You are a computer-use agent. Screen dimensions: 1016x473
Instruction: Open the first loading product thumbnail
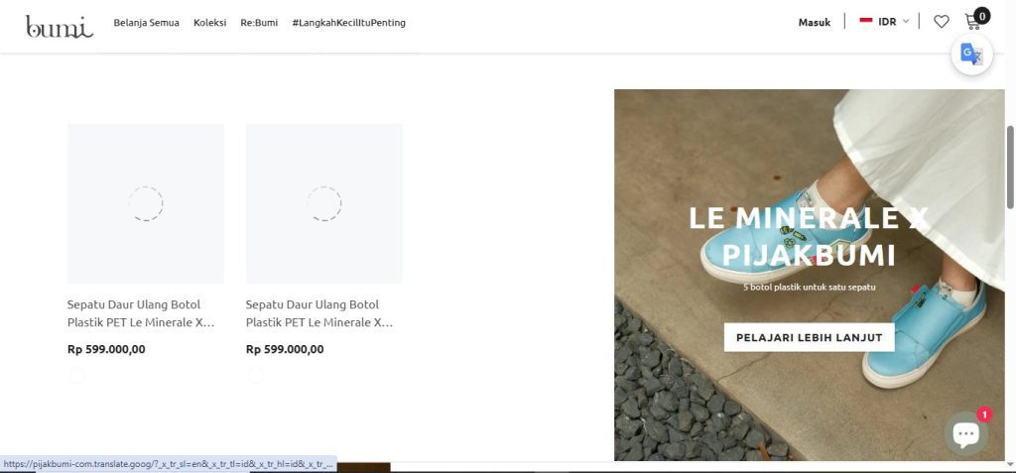pyautogui.click(x=146, y=203)
